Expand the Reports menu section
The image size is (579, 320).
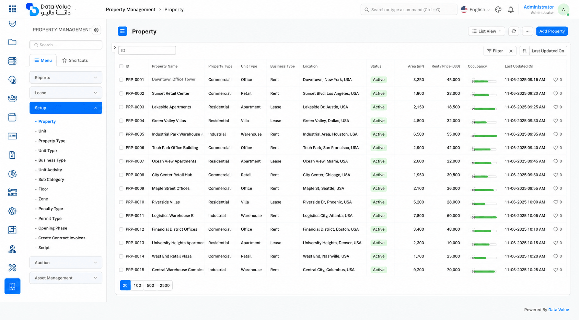coord(66,78)
